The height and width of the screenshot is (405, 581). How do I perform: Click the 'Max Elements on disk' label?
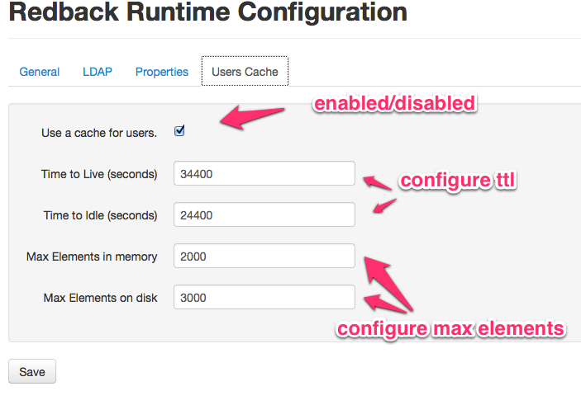100,298
